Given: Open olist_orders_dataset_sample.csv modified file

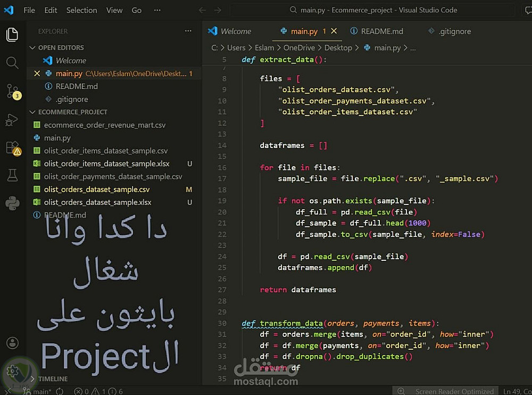Looking at the screenshot, I should click(x=97, y=190).
